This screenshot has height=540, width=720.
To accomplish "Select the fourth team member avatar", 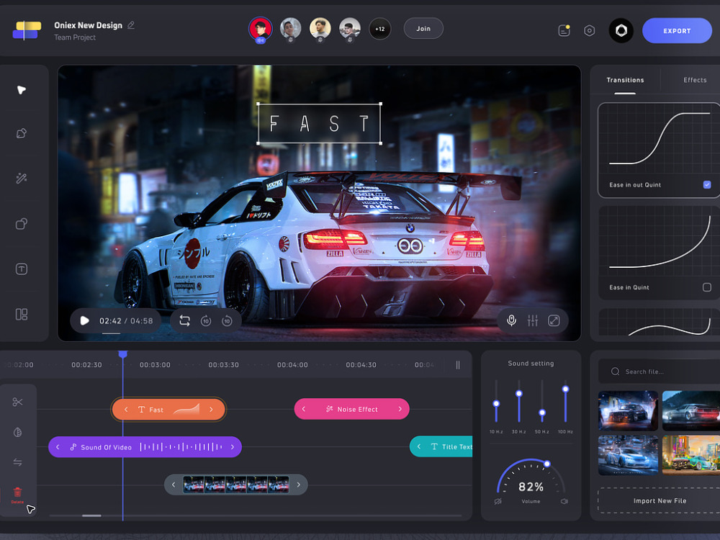I will click(x=349, y=29).
